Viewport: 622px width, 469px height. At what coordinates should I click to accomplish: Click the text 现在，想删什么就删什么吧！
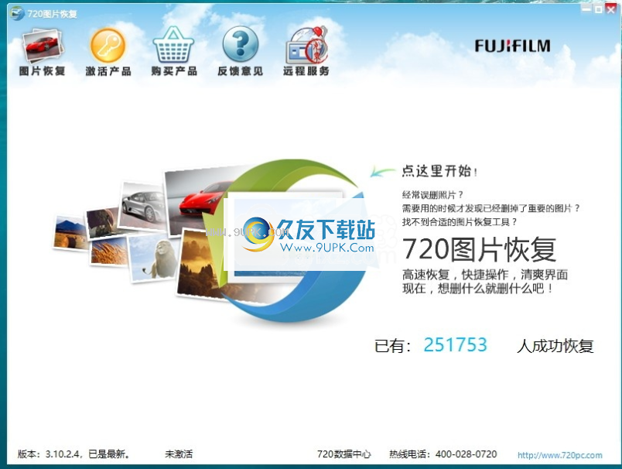pos(478,289)
